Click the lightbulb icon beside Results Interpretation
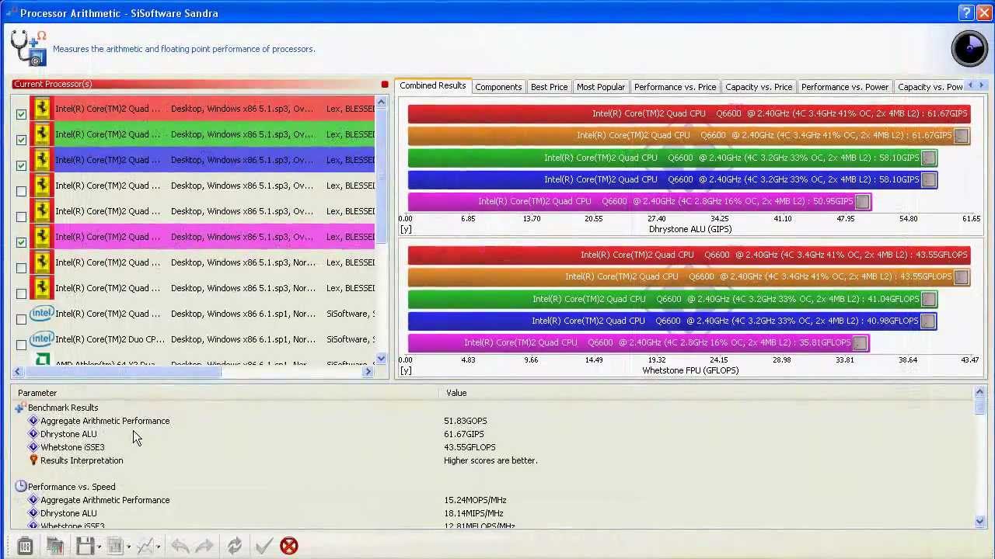The width and height of the screenshot is (995, 559). pos(33,460)
